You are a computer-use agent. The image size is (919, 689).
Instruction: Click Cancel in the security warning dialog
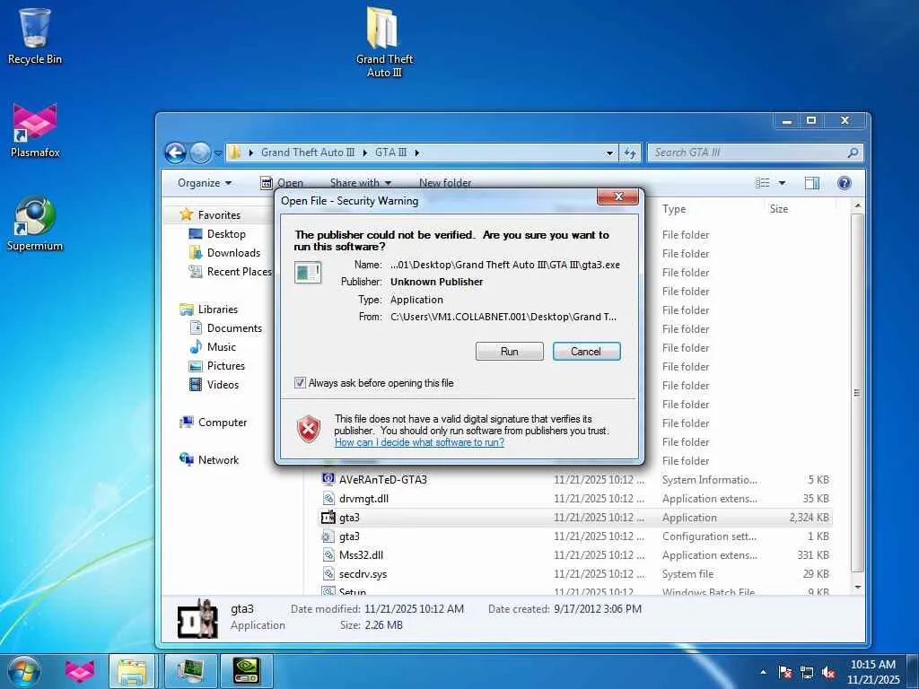click(x=586, y=351)
